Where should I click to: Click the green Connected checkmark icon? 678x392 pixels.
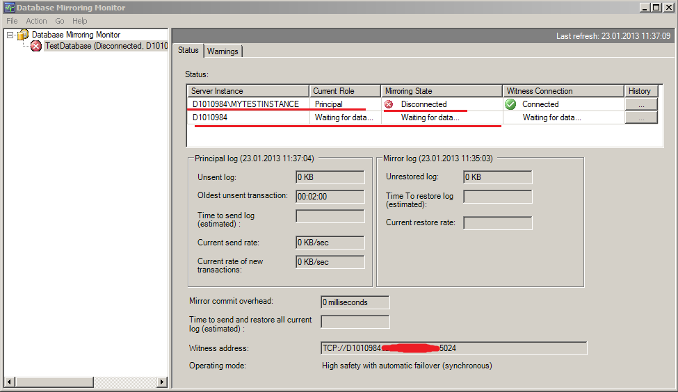(510, 104)
